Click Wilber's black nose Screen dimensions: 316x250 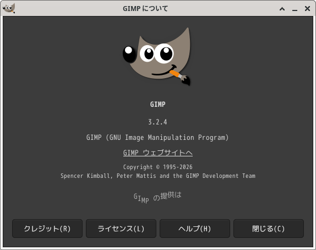[129, 54]
